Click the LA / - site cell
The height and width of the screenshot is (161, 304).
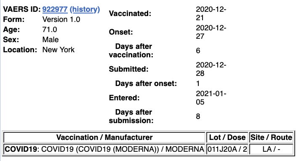tap(271, 149)
